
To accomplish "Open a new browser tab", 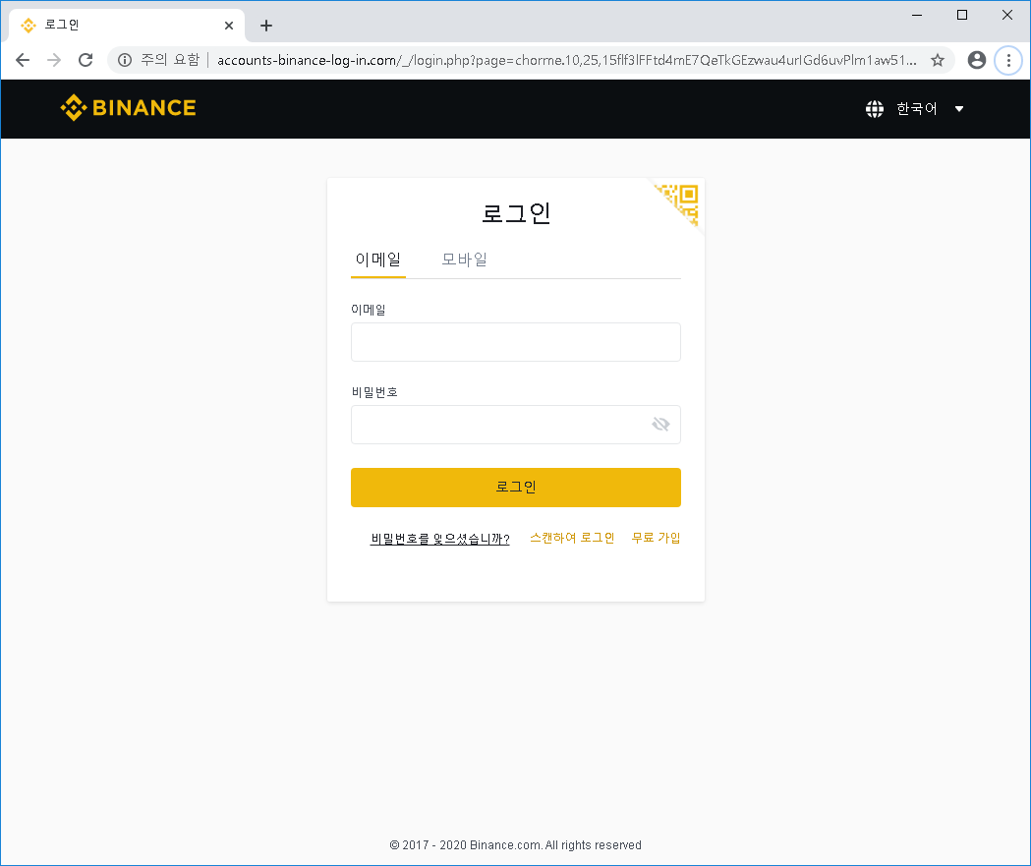I will (266, 26).
